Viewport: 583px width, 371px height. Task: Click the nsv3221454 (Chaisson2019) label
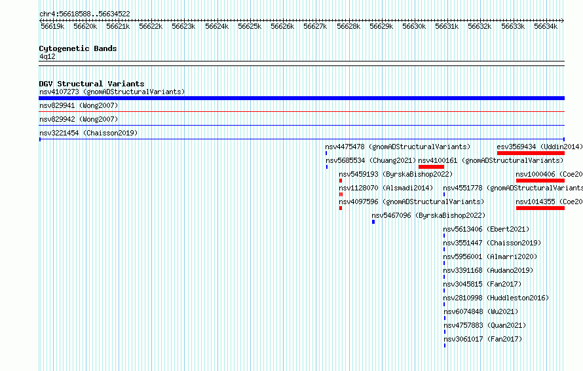click(88, 133)
